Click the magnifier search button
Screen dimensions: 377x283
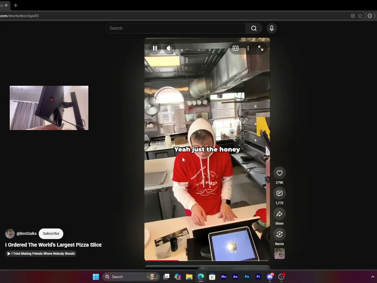pos(254,28)
